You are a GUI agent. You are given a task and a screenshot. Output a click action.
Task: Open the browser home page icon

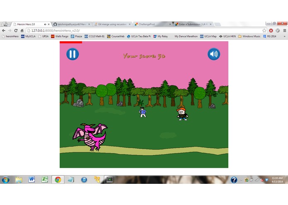click(22, 31)
